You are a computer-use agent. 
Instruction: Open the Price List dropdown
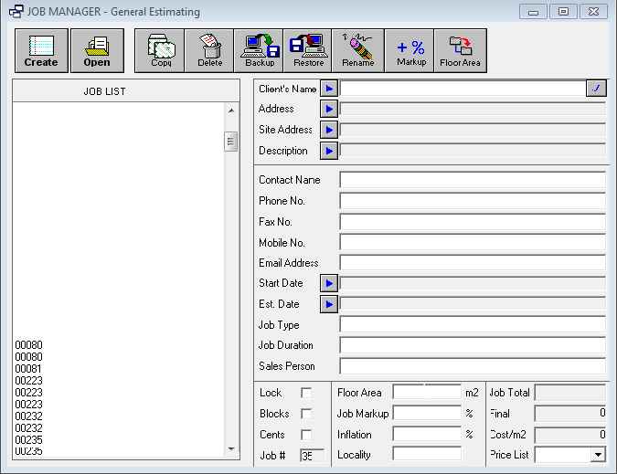coord(598,454)
